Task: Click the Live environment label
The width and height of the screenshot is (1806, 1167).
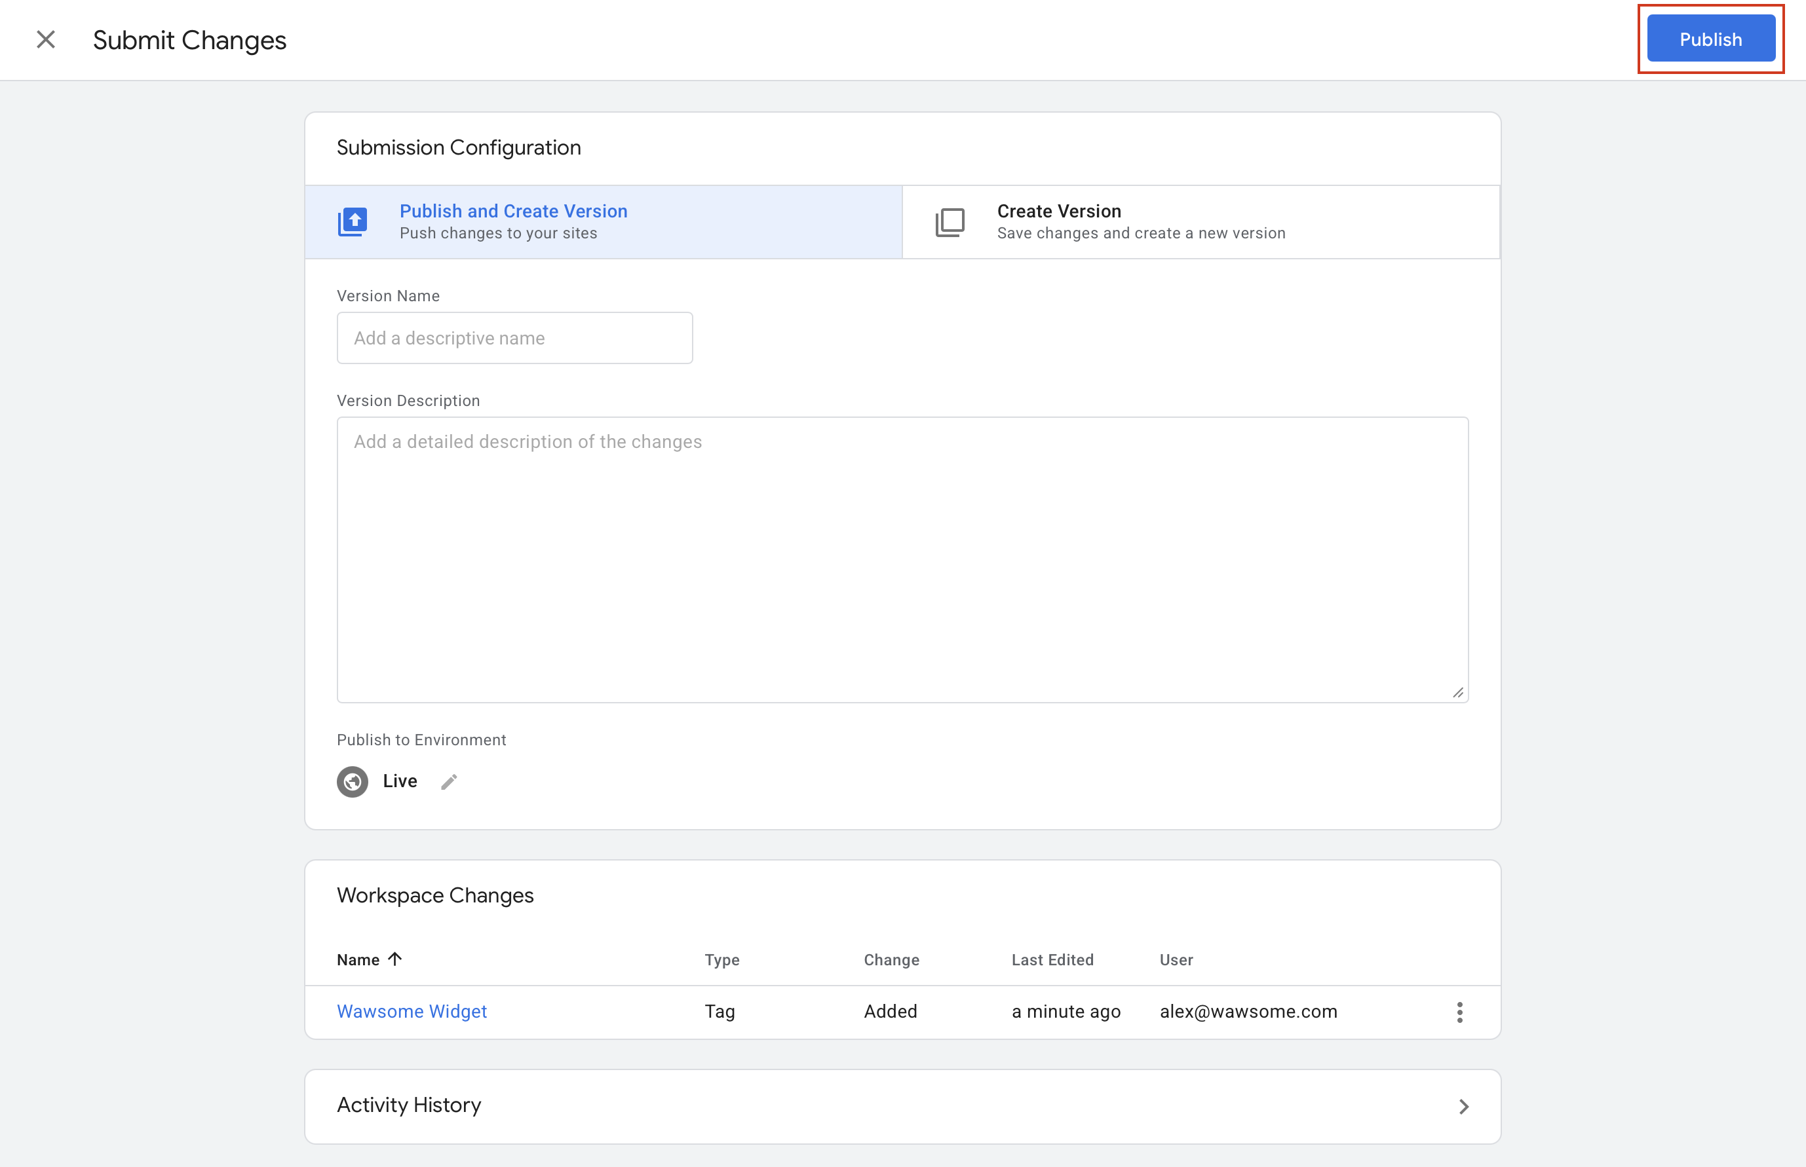Action: (400, 781)
